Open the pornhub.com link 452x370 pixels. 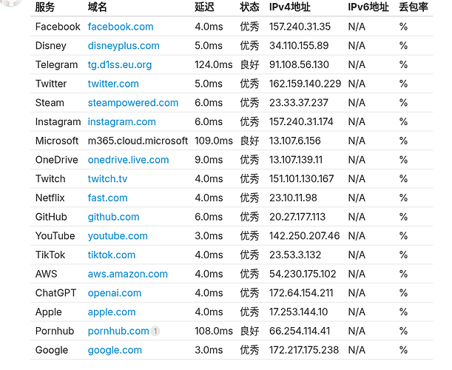[118, 331]
